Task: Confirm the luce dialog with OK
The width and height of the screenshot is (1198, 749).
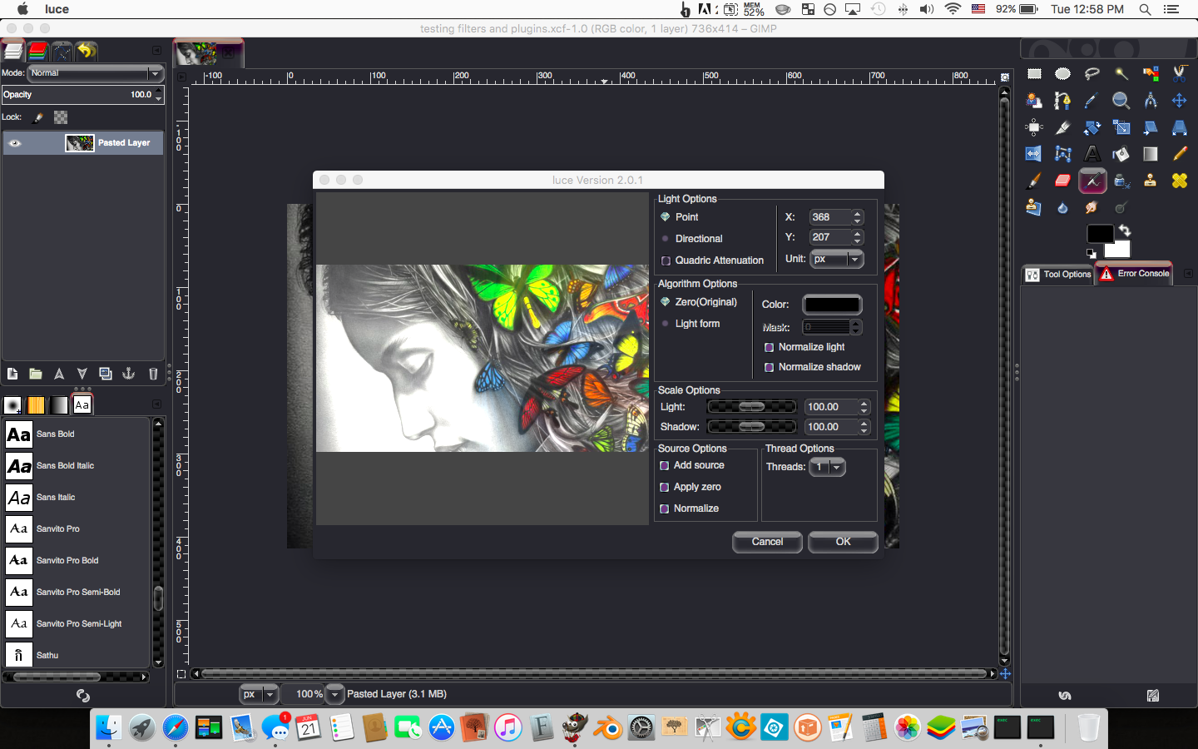Action: [843, 542]
